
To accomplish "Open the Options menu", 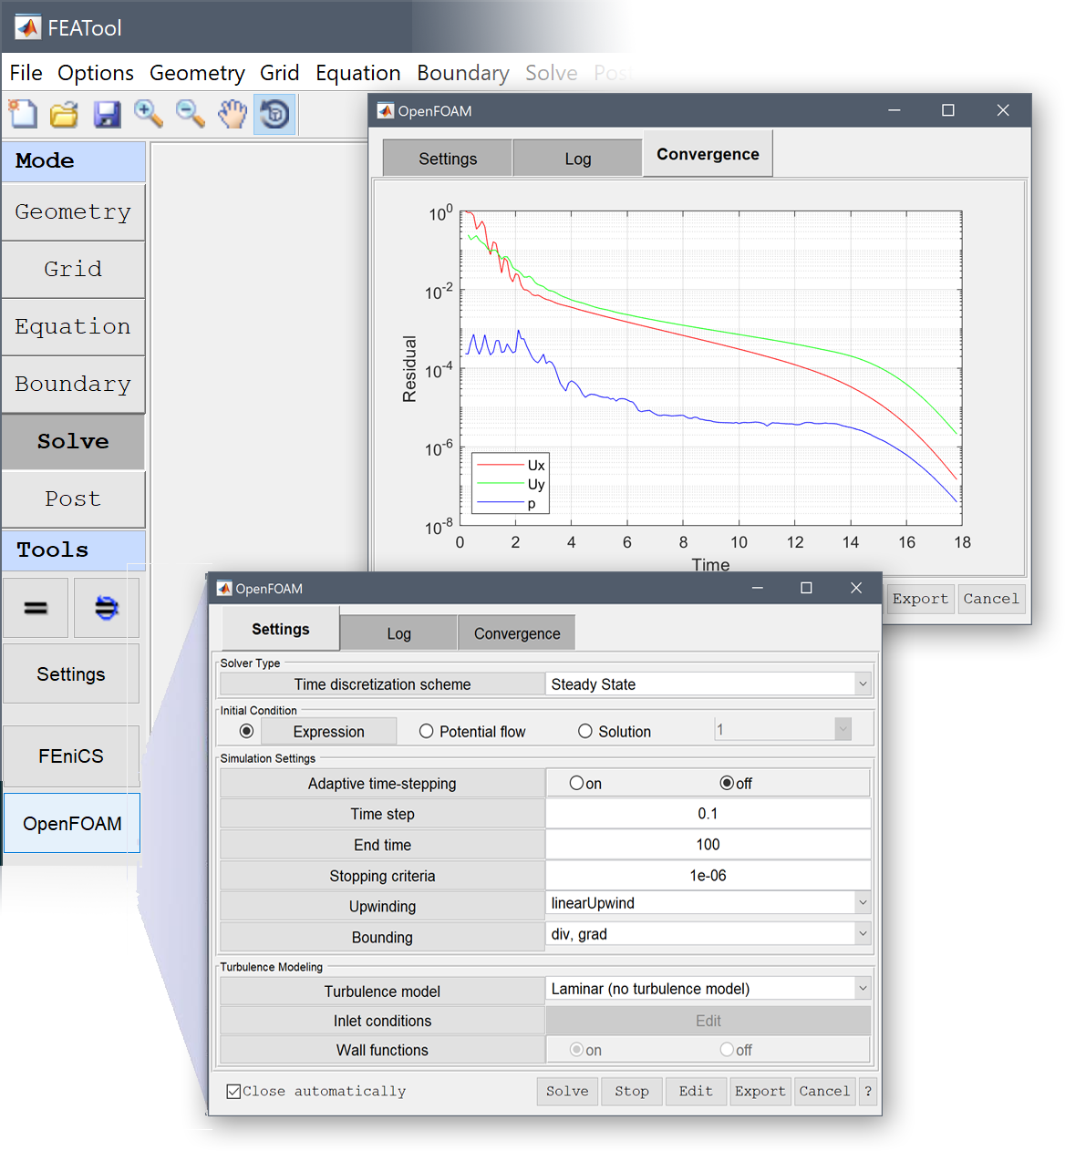I will [96, 73].
